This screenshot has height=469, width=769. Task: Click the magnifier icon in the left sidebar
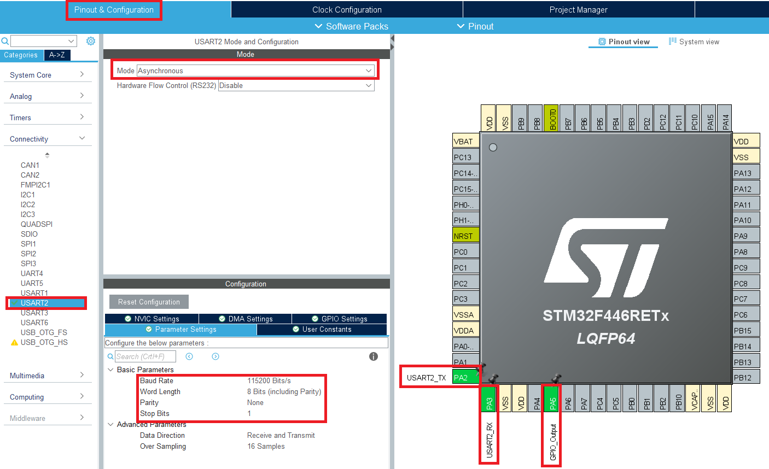coord(5,41)
